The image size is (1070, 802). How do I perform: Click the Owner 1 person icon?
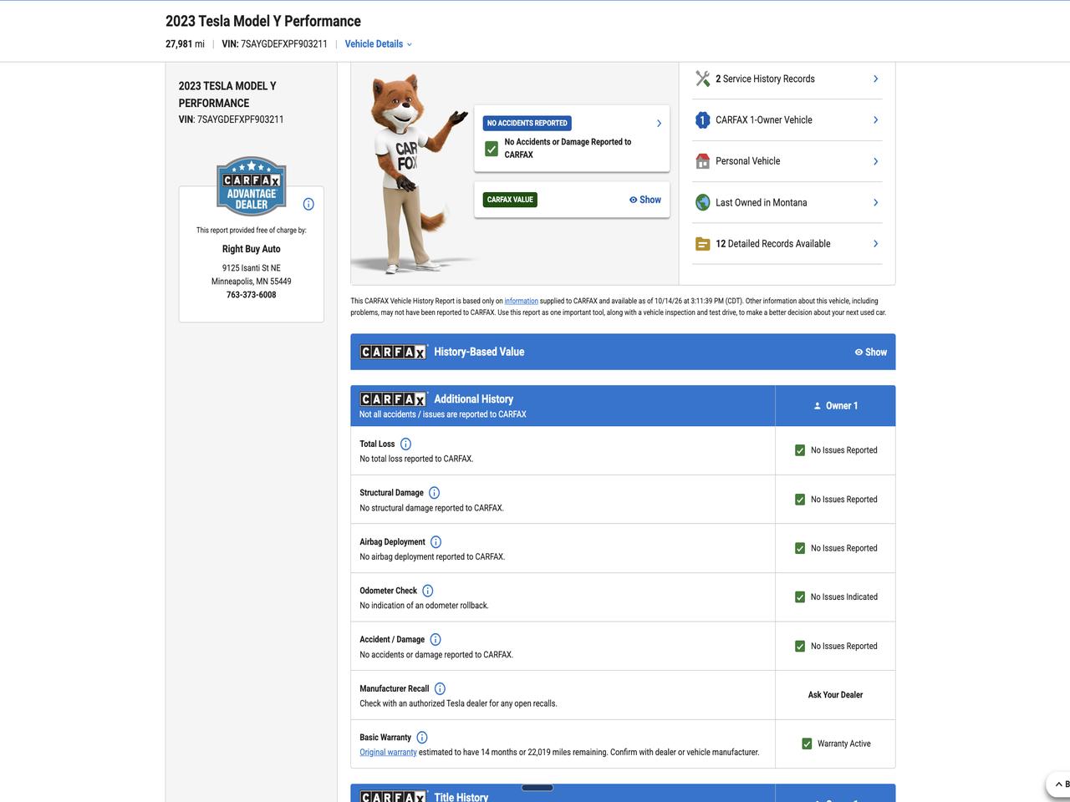click(818, 406)
